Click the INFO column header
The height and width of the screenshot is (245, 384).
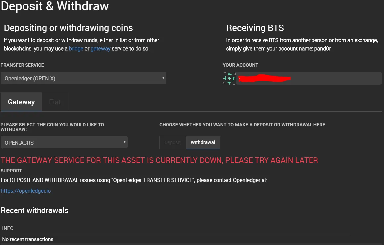coord(8,228)
